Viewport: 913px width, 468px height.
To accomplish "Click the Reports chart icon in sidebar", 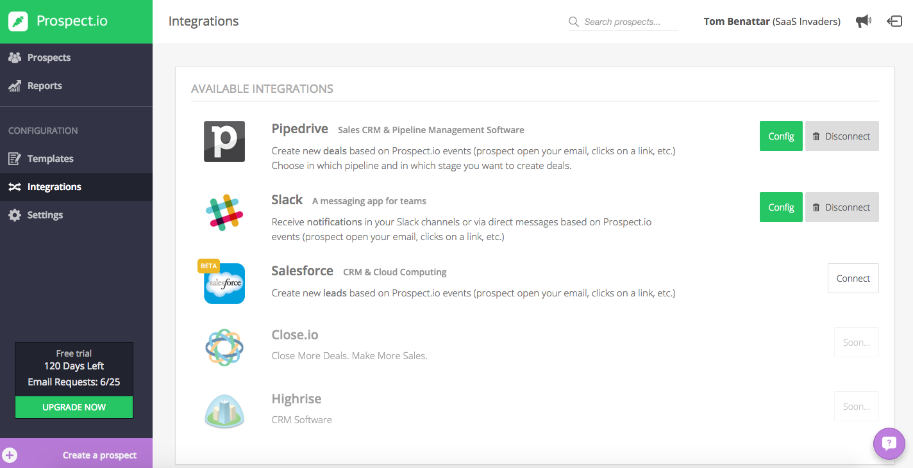I will 15,86.
